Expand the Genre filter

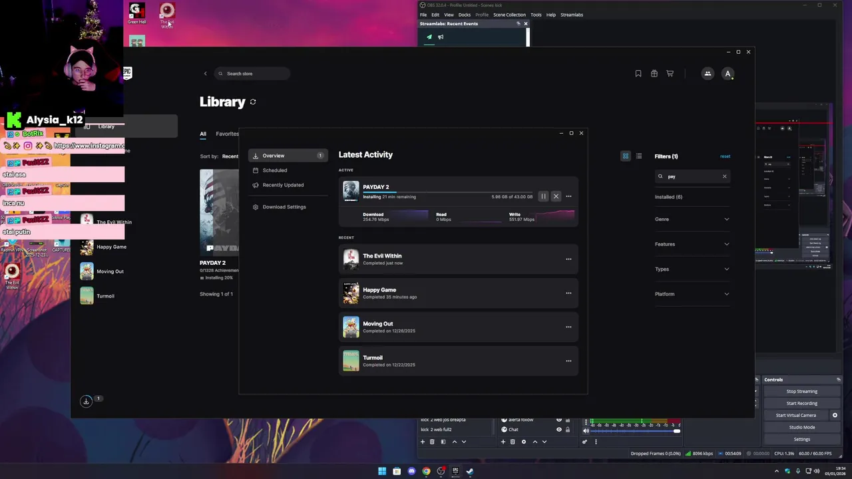(x=692, y=220)
